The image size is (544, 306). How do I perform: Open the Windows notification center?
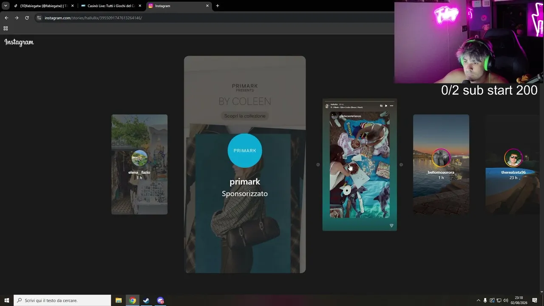(535, 300)
